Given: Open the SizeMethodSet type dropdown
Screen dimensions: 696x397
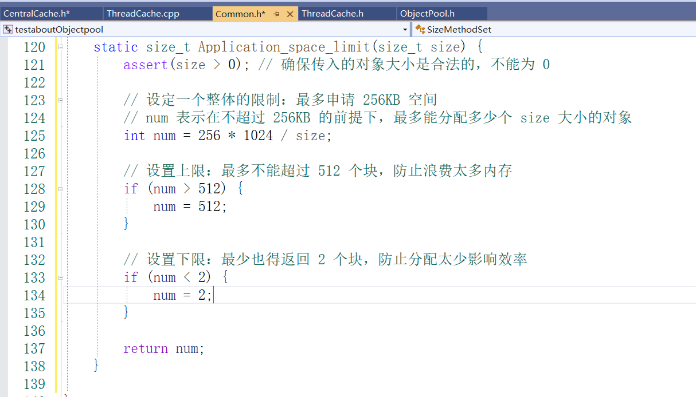Looking at the screenshot, I should pos(555,29).
